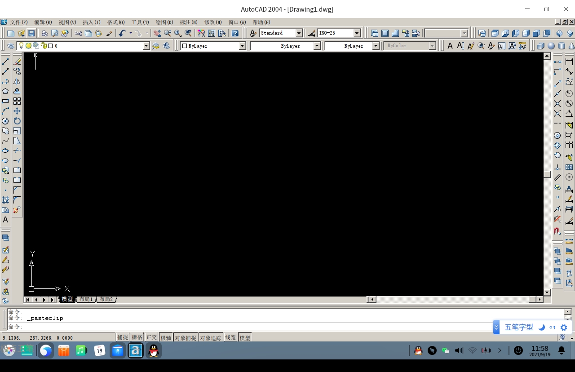Viewport: 575px width, 372px height.
Task: Open the QQ penguin app in taskbar
Action: pos(154,350)
